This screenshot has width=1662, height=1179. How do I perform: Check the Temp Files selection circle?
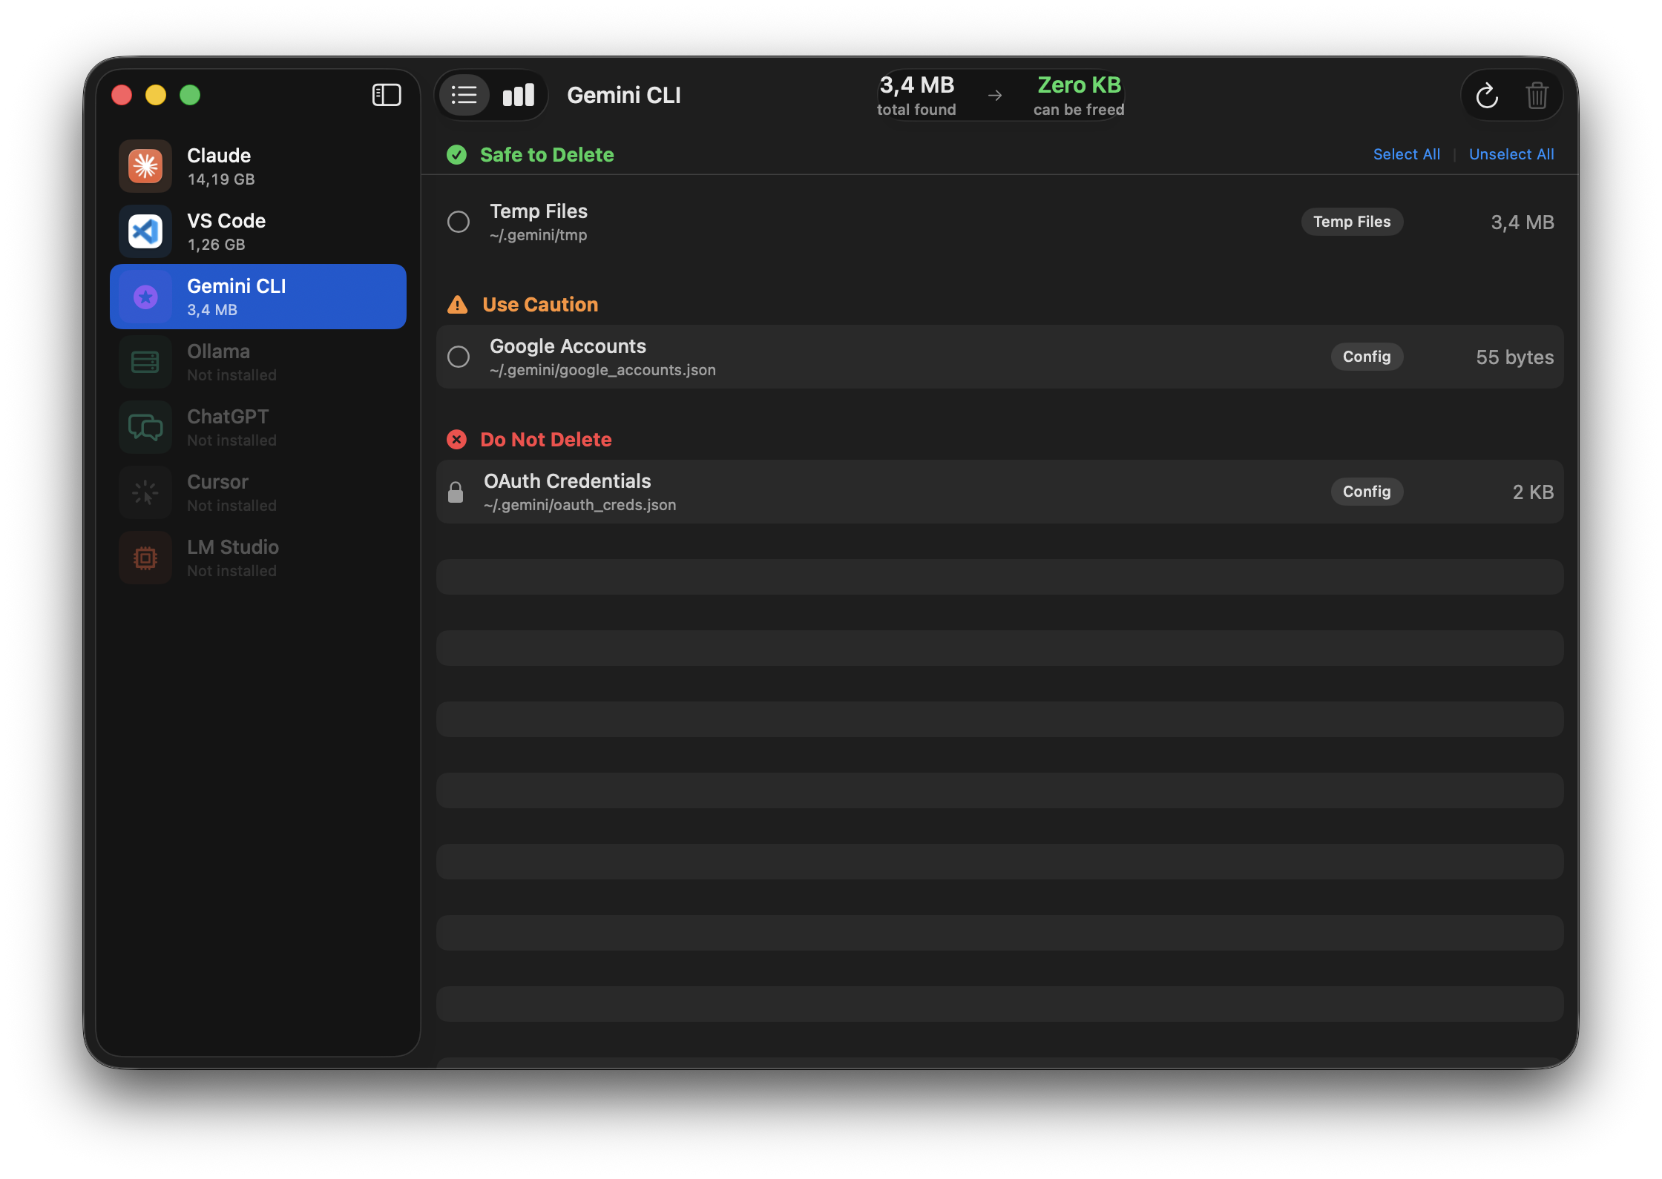click(x=458, y=221)
